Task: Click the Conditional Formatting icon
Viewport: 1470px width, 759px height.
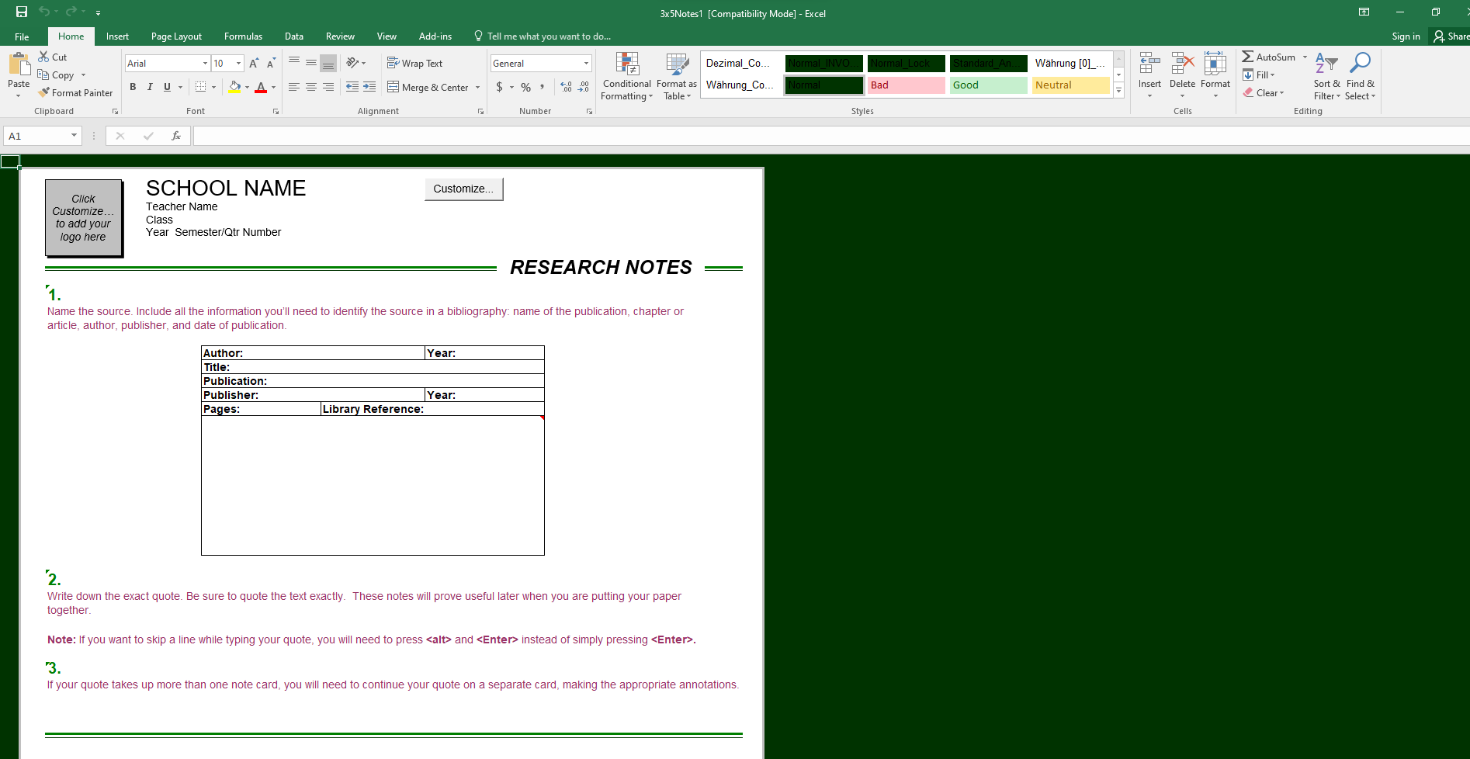Action: coord(626,65)
